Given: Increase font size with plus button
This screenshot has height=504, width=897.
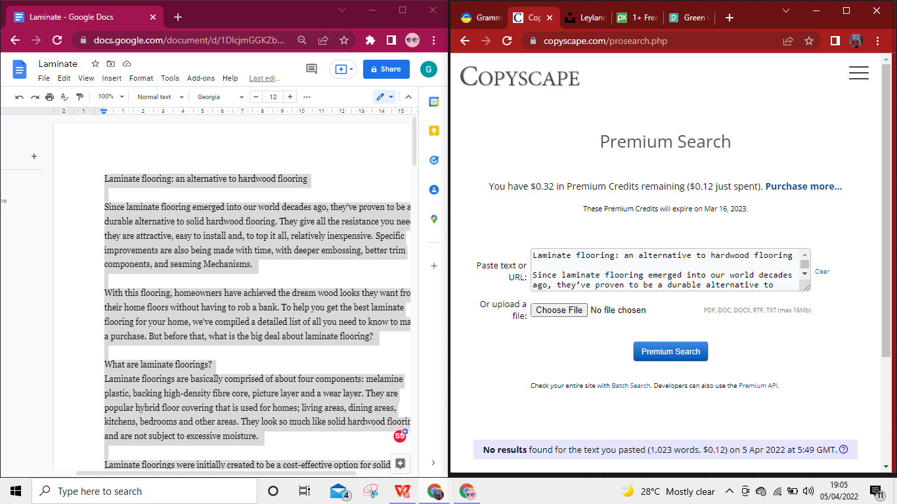Looking at the screenshot, I should pos(290,96).
